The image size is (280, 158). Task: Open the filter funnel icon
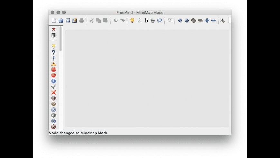170,20
